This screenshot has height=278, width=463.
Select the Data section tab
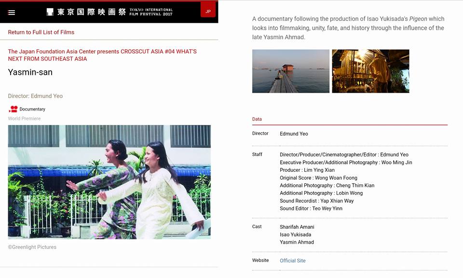257,119
